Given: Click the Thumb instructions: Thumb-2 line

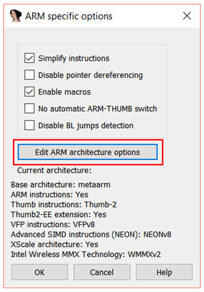Looking at the screenshot, I should (x=64, y=205).
